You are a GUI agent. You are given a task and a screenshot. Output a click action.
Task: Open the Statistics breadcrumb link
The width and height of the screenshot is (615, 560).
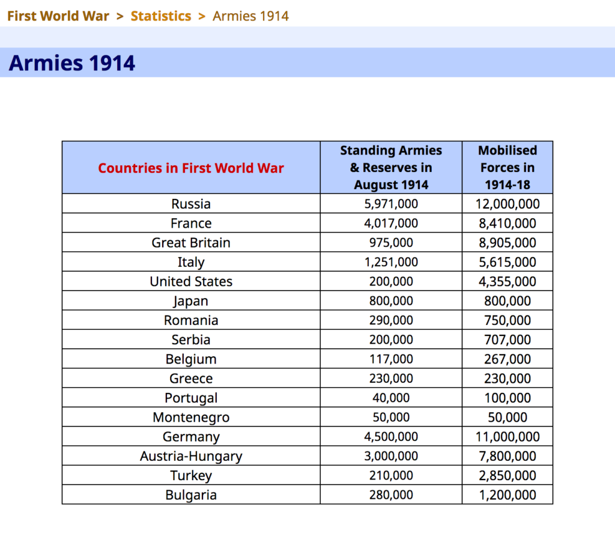click(161, 16)
